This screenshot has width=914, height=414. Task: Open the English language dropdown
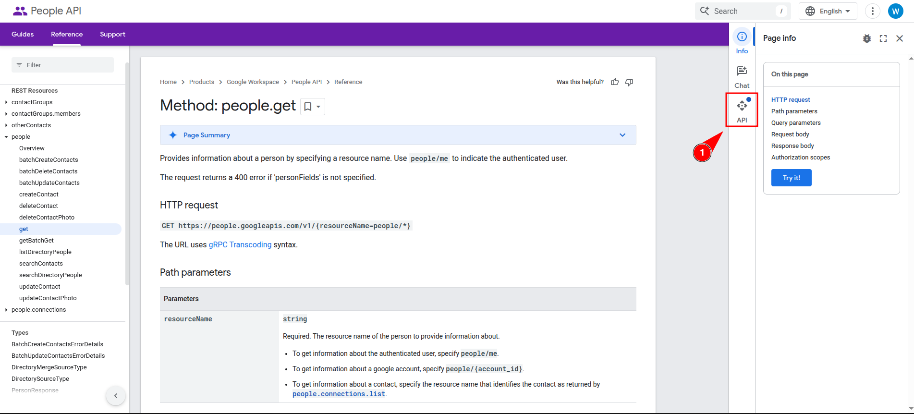(x=828, y=11)
